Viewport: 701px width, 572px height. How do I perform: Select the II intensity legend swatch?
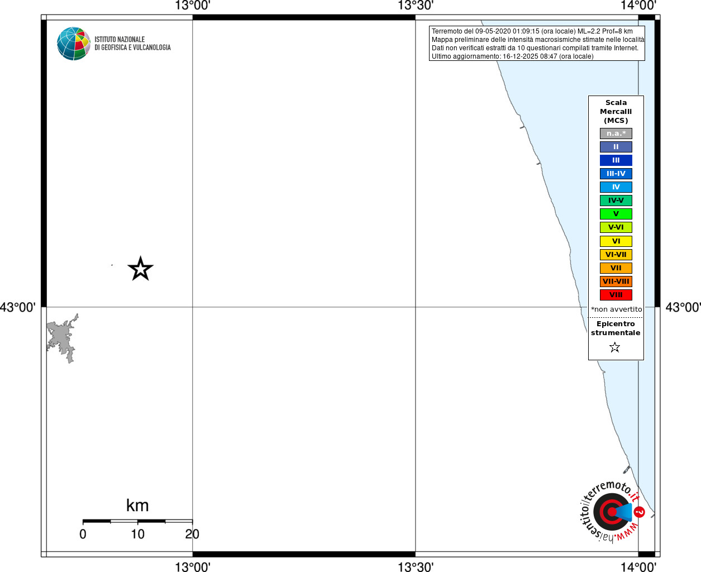point(616,147)
